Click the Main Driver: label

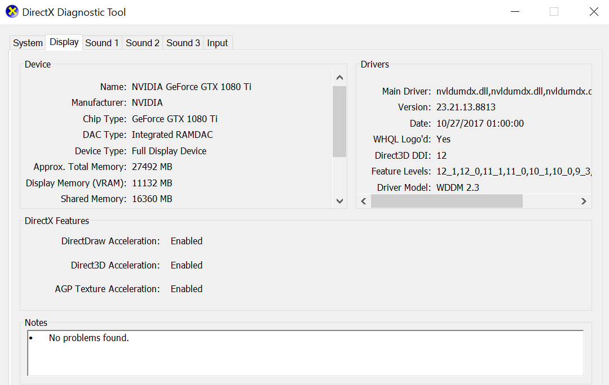(406, 92)
